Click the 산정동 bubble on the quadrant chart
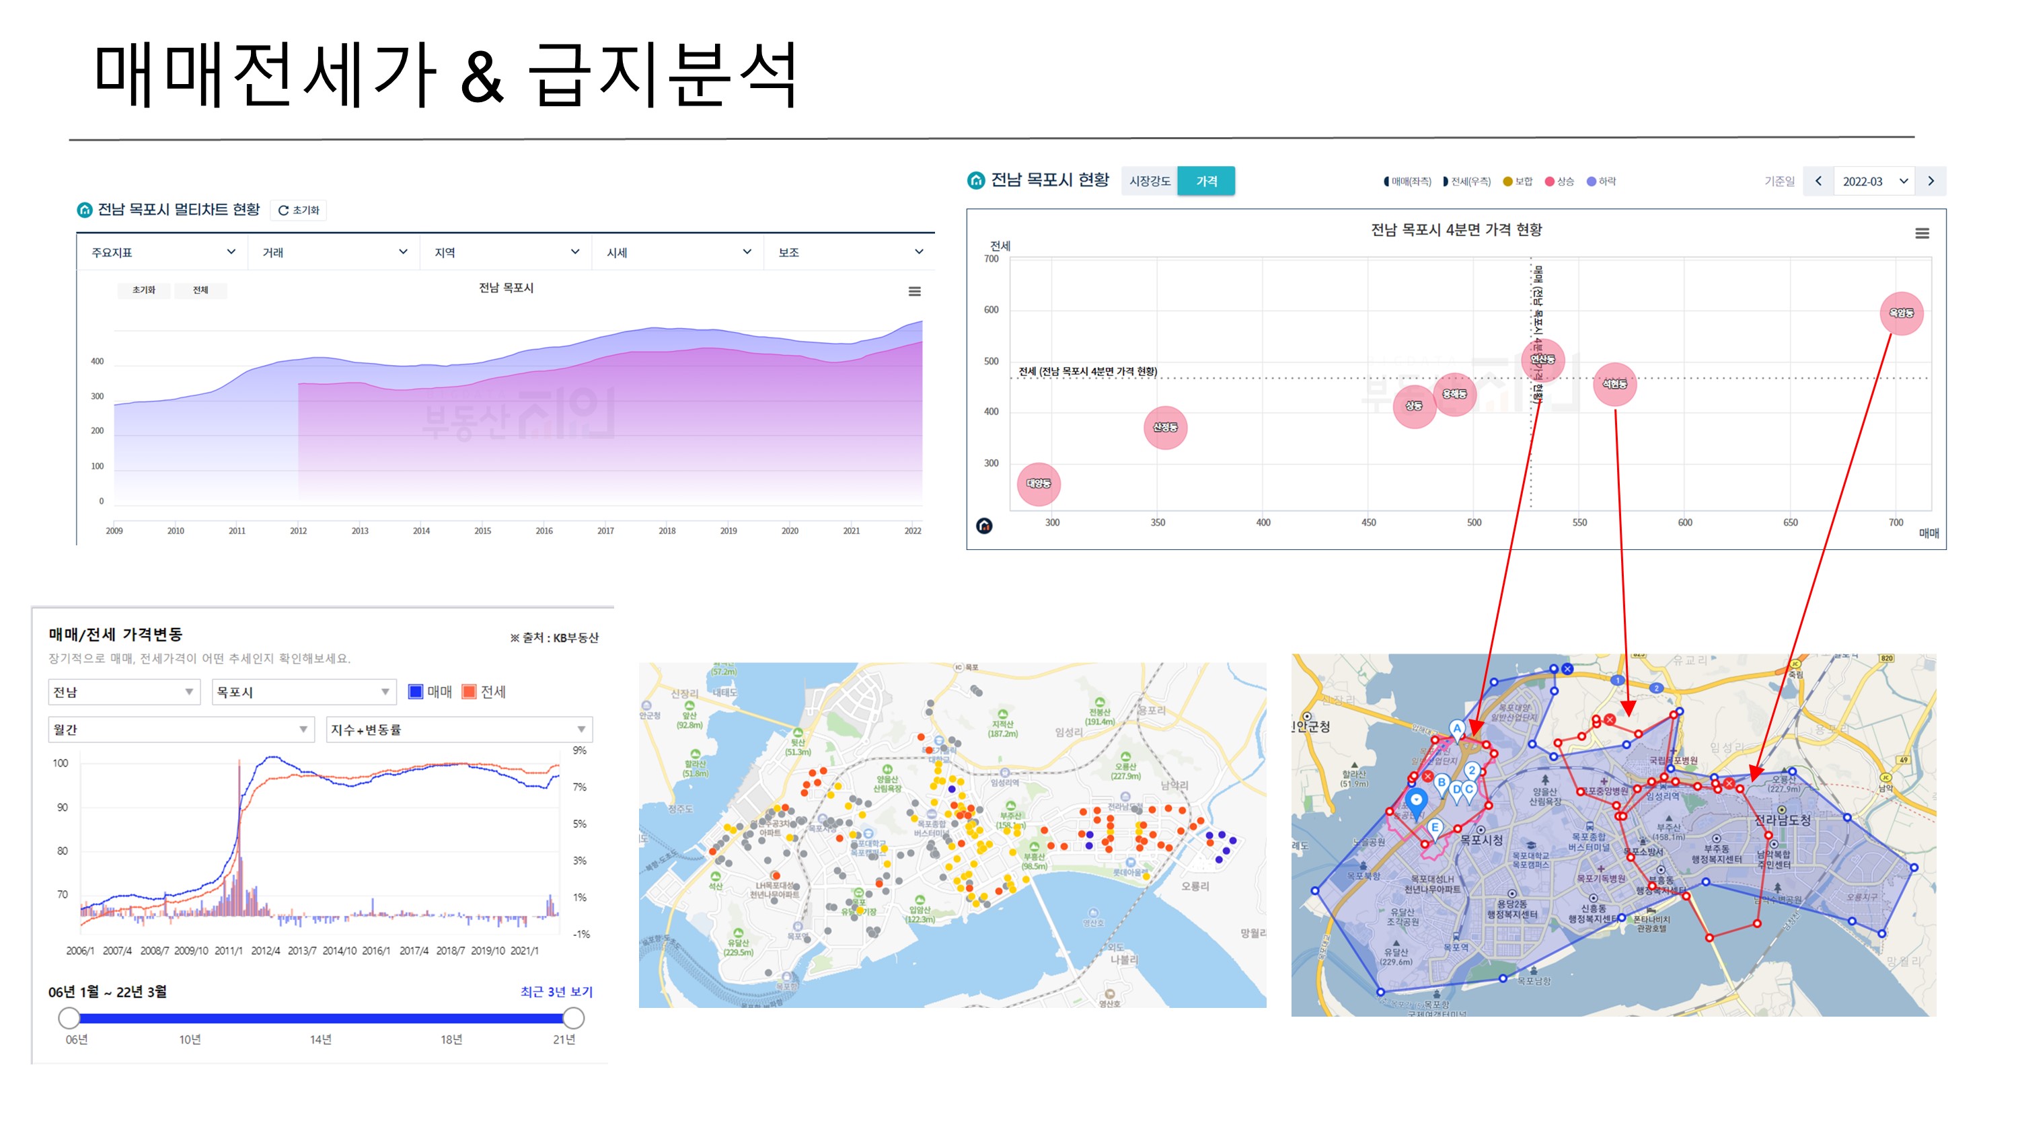2018x1135 pixels. coord(1165,428)
